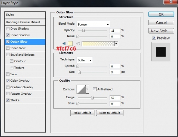Open the Blend Mode Screen dropdown

point(93,24)
